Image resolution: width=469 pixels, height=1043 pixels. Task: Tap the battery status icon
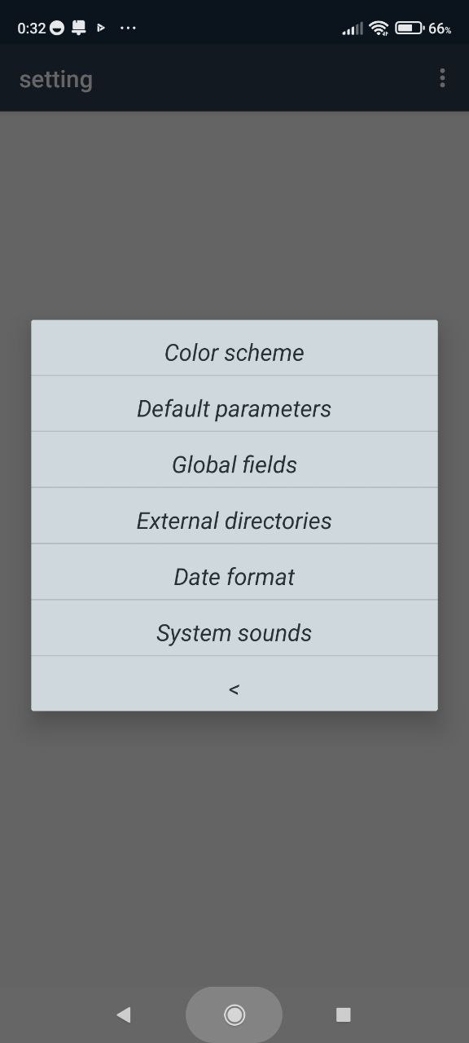(409, 28)
